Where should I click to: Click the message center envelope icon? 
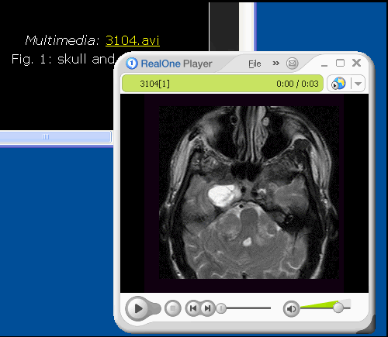pos(292,63)
